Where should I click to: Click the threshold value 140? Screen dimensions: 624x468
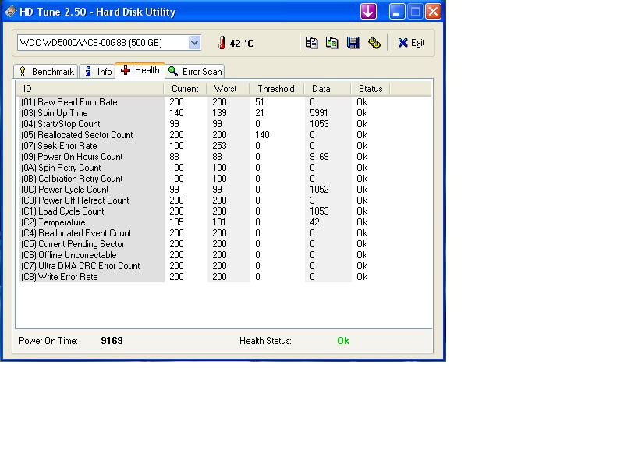[x=262, y=135]
